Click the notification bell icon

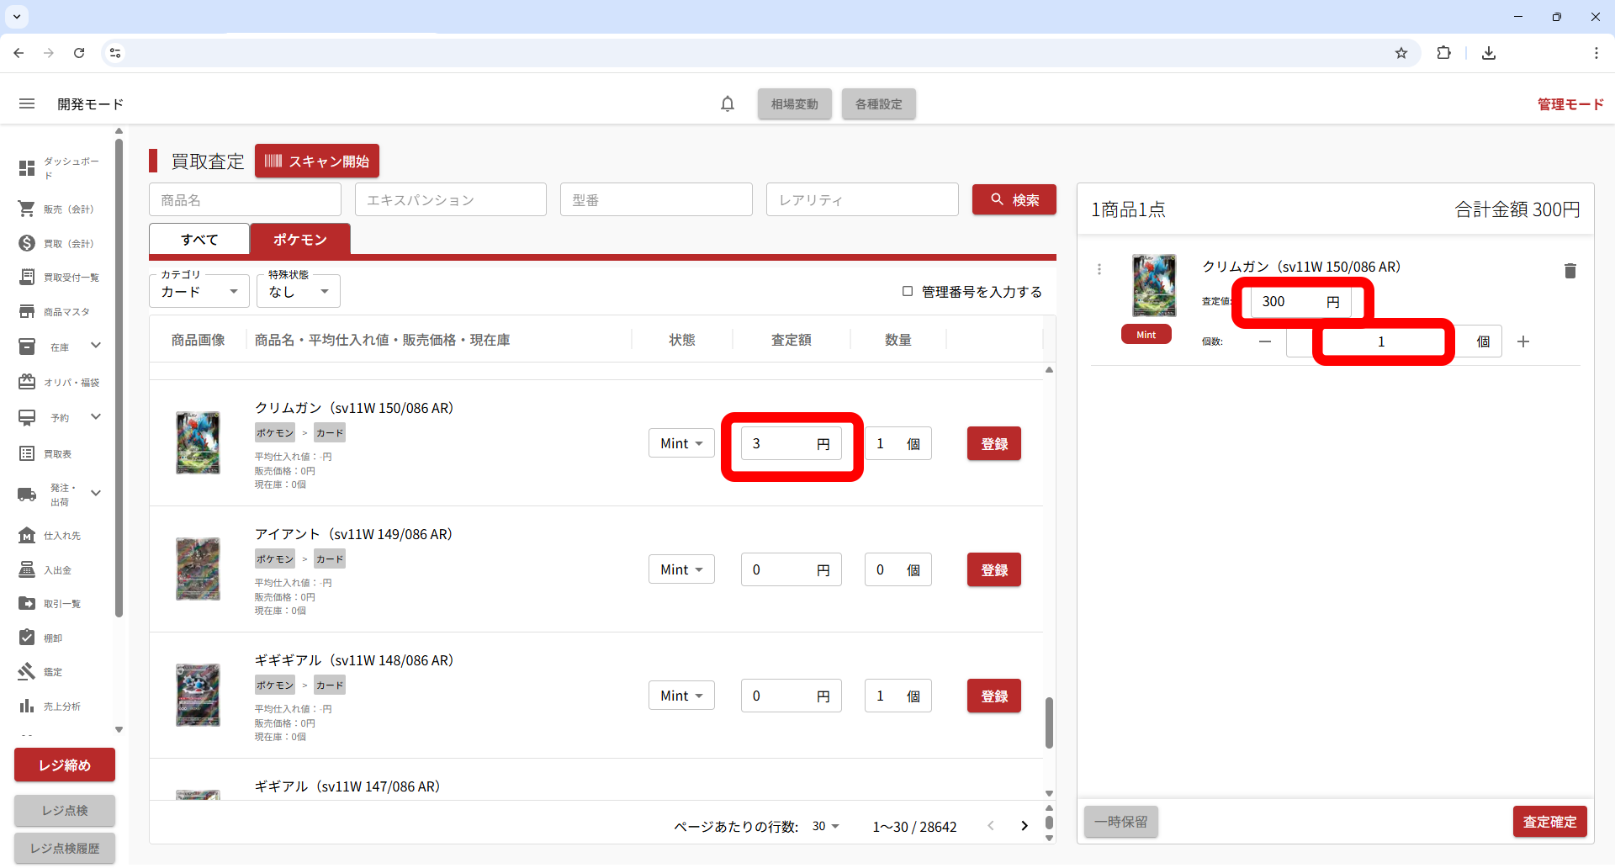coord(728,104)
